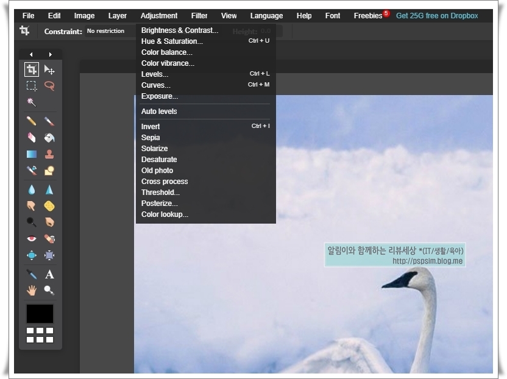Select the Red Eye Reduction tool
Viewport: 507px width, 379px height.
pos(32,239)
